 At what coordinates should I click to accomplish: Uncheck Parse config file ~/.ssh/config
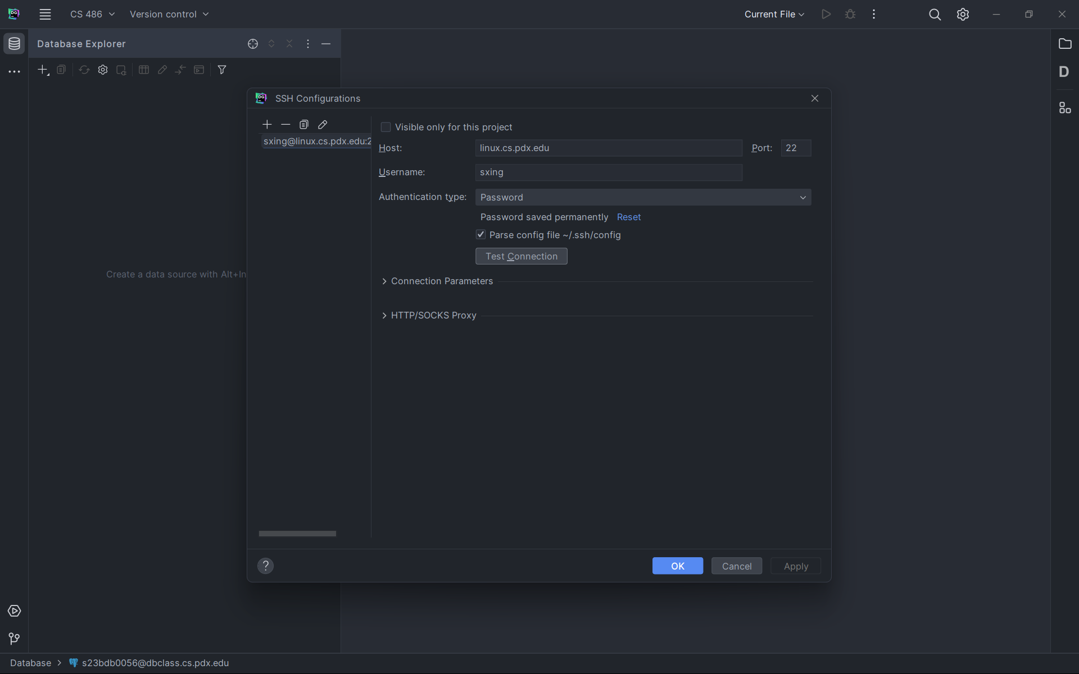[481, 235]
